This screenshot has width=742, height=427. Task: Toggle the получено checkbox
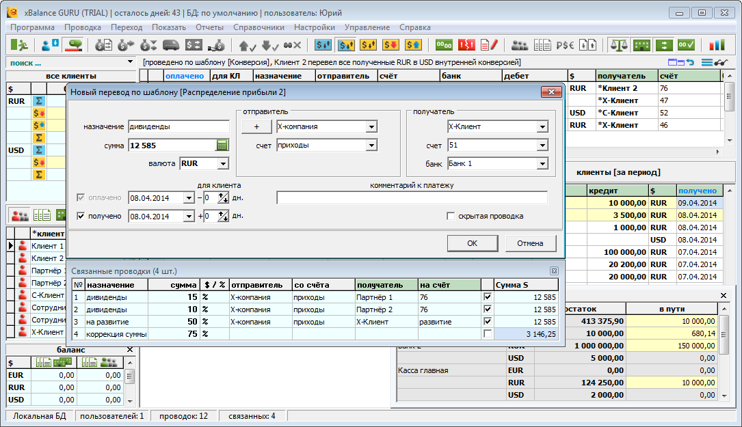point(81,217)
